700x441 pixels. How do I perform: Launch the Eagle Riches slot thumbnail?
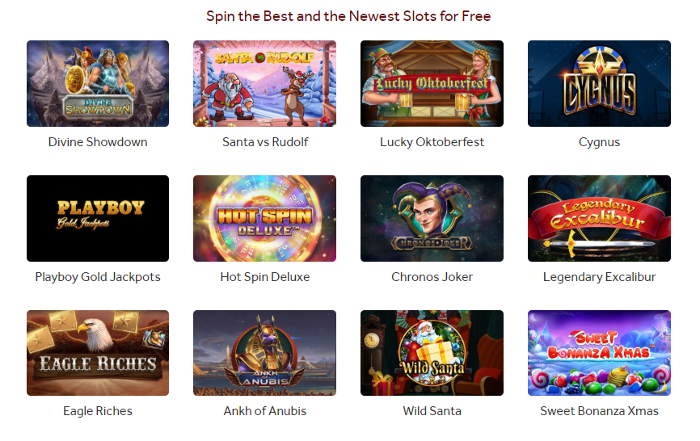click(x=98, y=353)
